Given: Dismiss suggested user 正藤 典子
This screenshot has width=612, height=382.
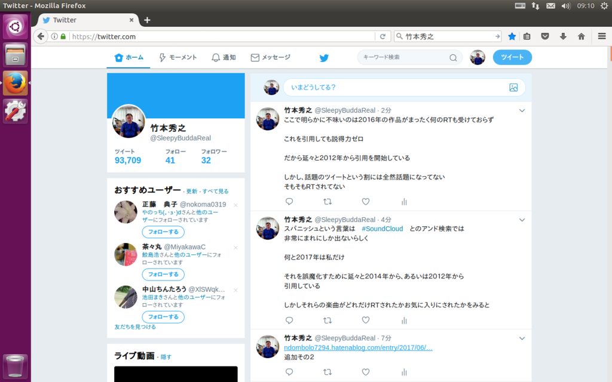Looking at the screenshot, I should (235, 205).
